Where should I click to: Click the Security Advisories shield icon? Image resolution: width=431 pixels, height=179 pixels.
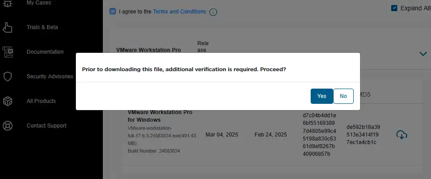(x=8, y=77)
